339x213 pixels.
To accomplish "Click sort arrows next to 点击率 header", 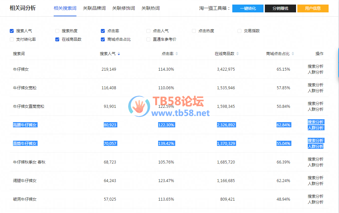I will pos(177,54).
